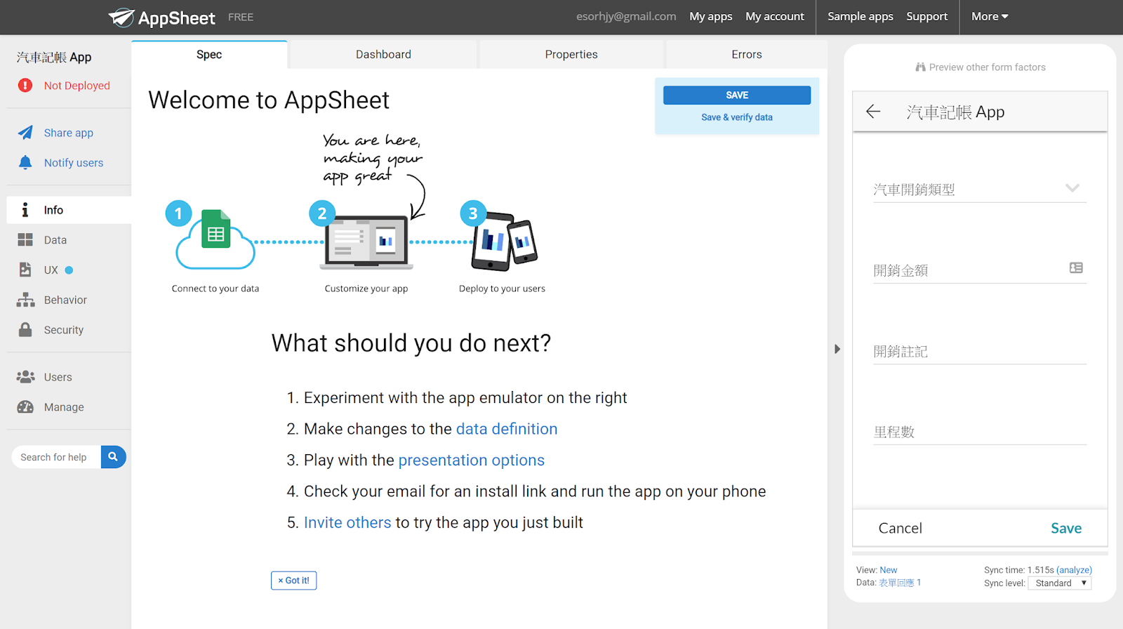Click the help search magnifier button
Screen dimensions: 1123x629
[113, 457]
